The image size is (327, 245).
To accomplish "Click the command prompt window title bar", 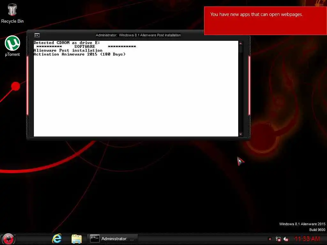I will pyautogui.click(x=138, y=35).
